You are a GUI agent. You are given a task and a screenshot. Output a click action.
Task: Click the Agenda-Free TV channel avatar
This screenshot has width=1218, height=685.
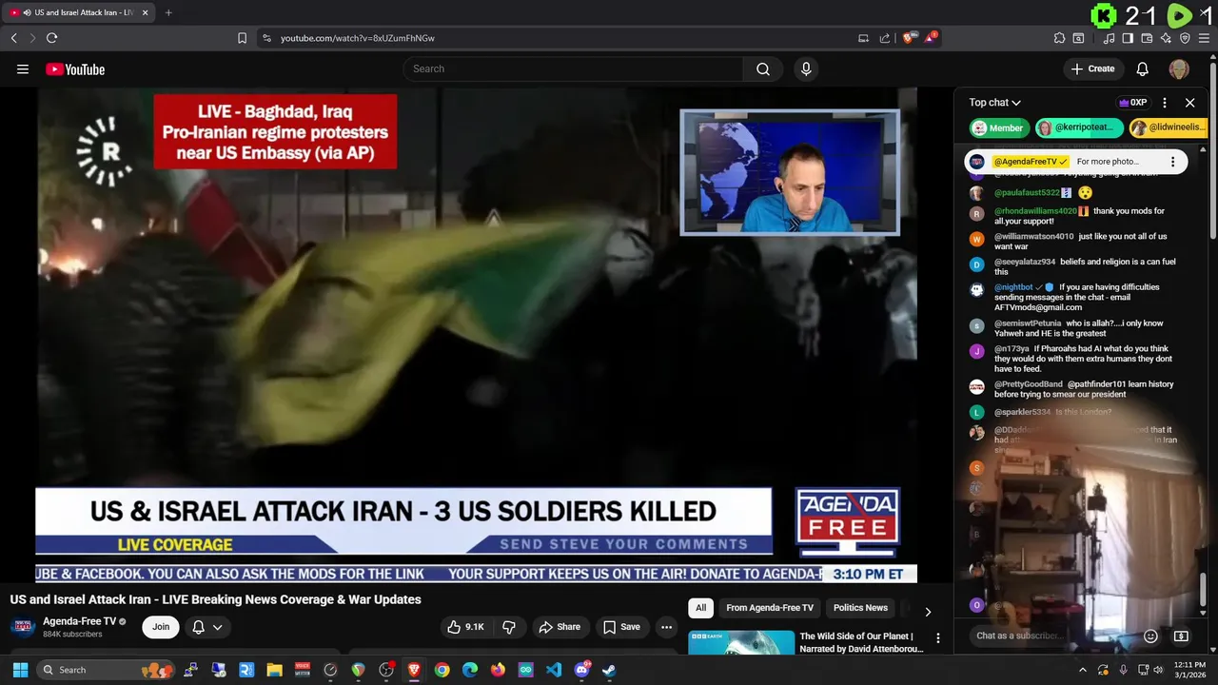24,626
